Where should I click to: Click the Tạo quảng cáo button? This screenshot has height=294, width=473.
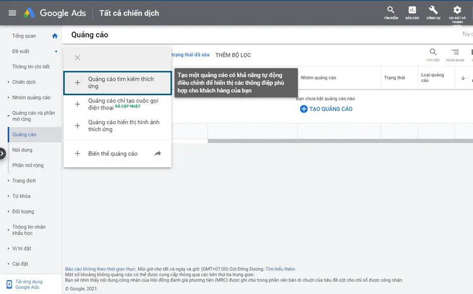tap(326, 109)
